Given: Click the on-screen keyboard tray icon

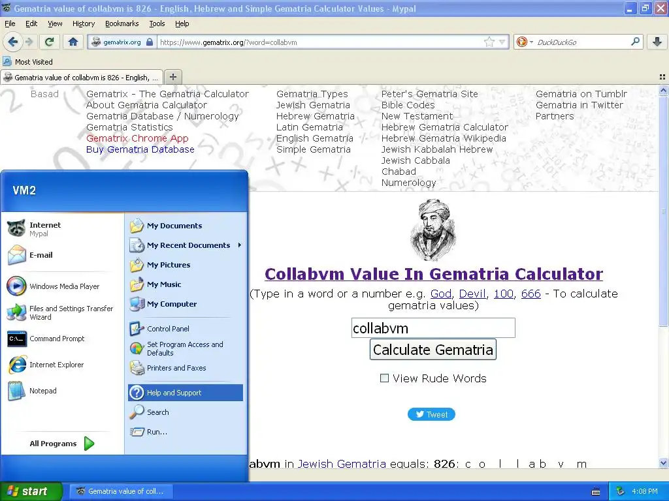Looking at the screenshot, I should (596, 492).
